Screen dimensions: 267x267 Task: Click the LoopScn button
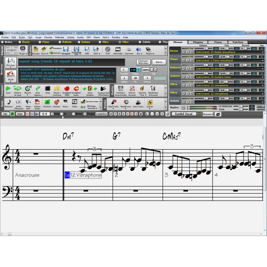[101, 114]
